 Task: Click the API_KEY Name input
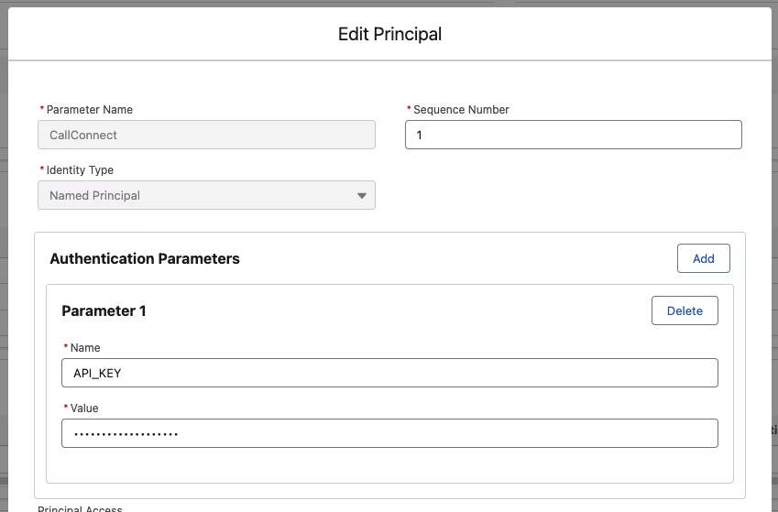click(x=389, y=373)
